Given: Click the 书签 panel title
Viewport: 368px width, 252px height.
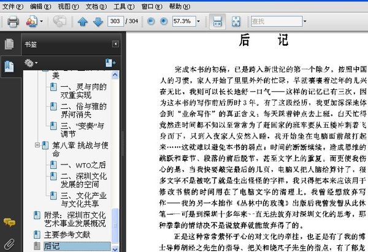Looking at the screenshot, I should 31,44.
